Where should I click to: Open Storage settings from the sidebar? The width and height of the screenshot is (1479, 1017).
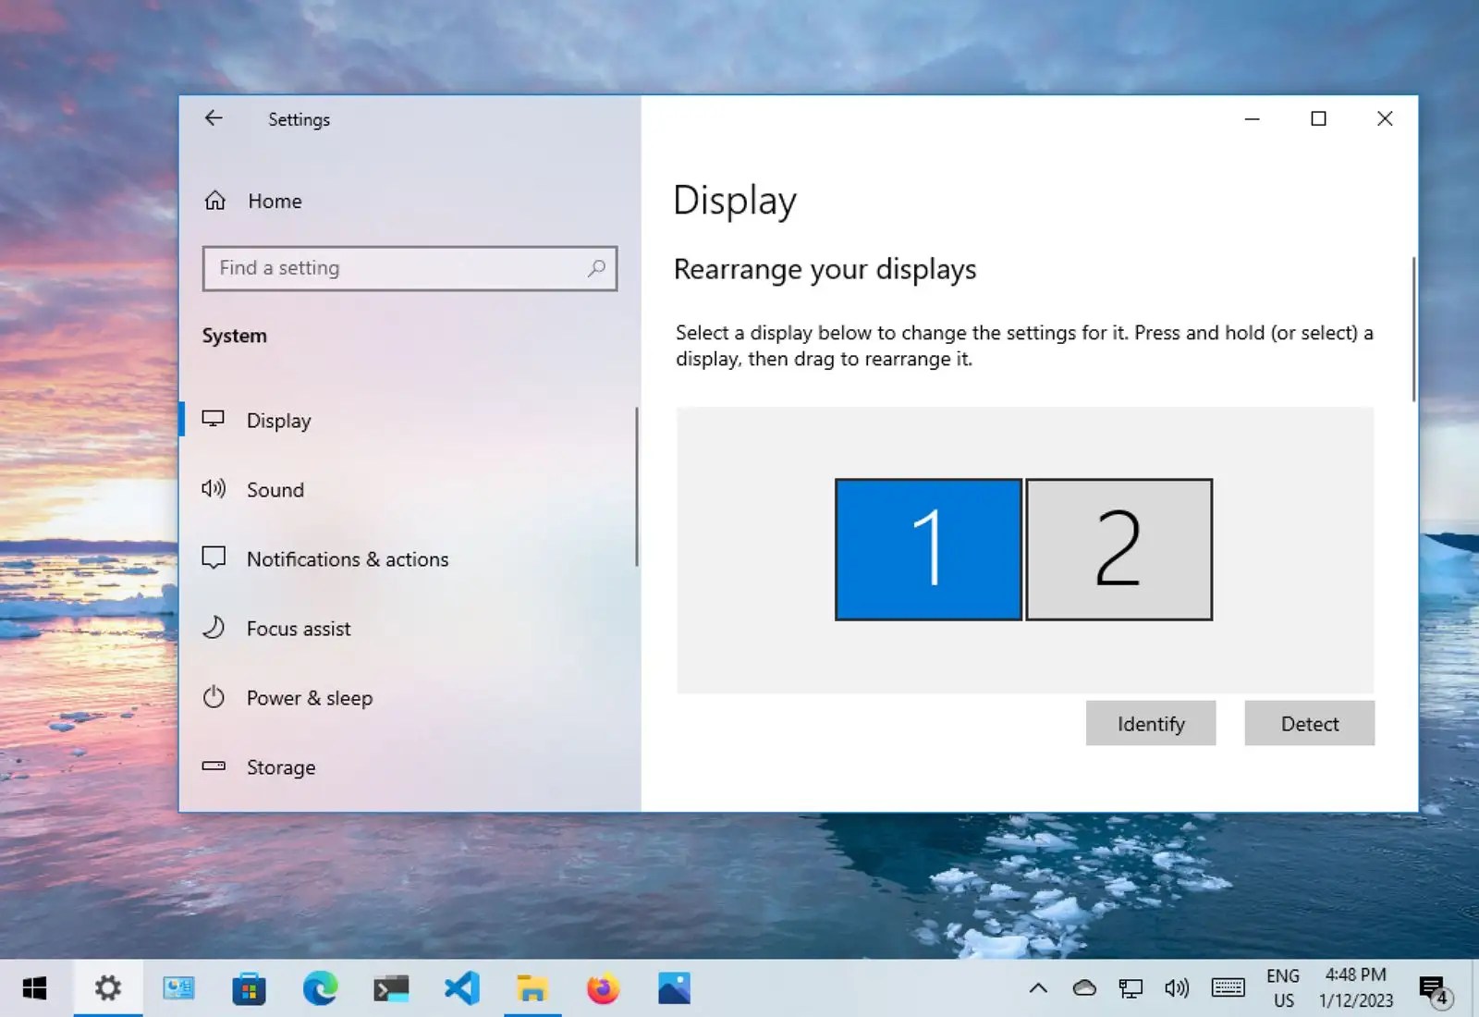(x=281, y=767)
